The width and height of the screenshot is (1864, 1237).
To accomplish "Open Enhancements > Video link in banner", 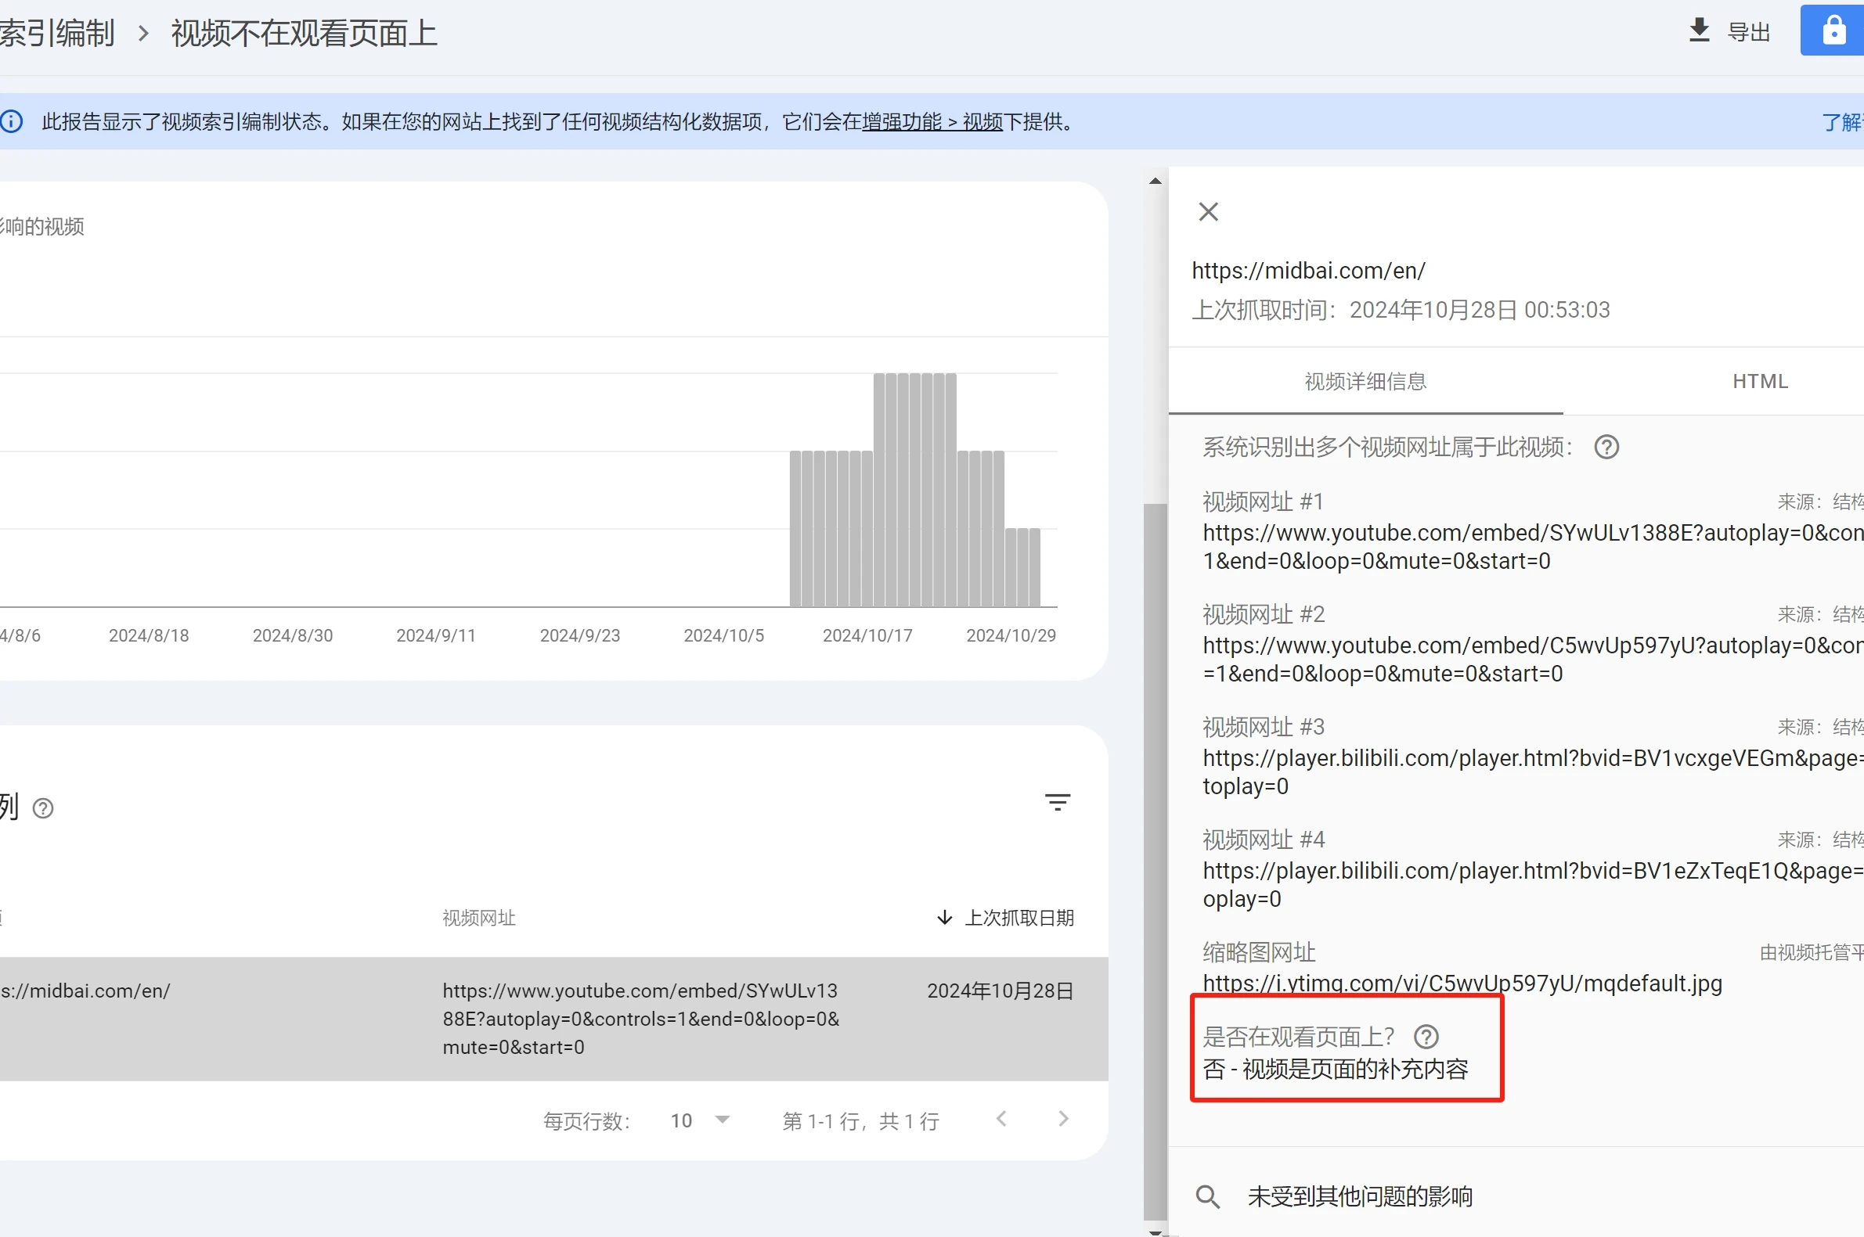I will (x=932, y=121).
